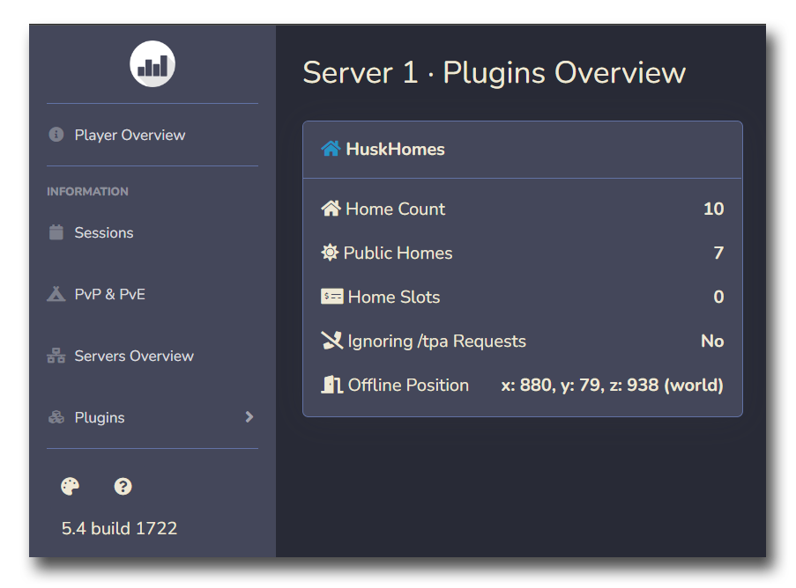Open PvP & PvE section

tap(109, 294)
